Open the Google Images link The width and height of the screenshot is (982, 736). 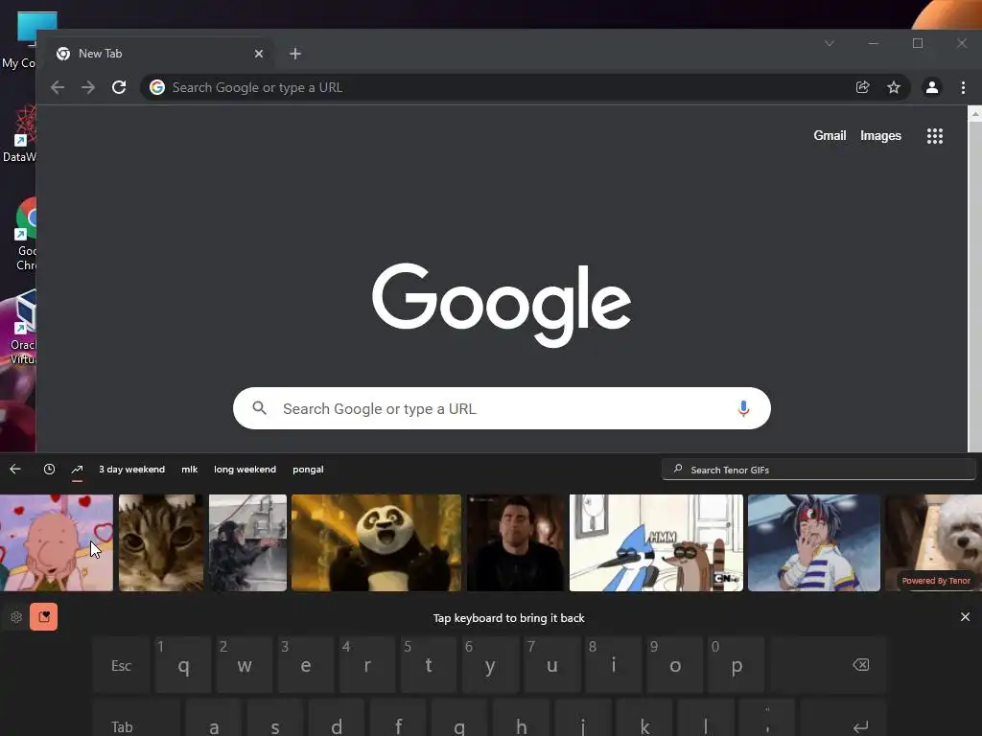click(x=880, y=136)
